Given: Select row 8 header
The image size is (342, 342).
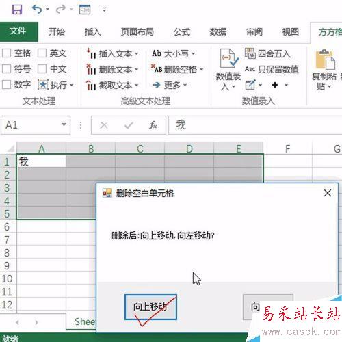Looking at the screenshot, I should (8, 252).
